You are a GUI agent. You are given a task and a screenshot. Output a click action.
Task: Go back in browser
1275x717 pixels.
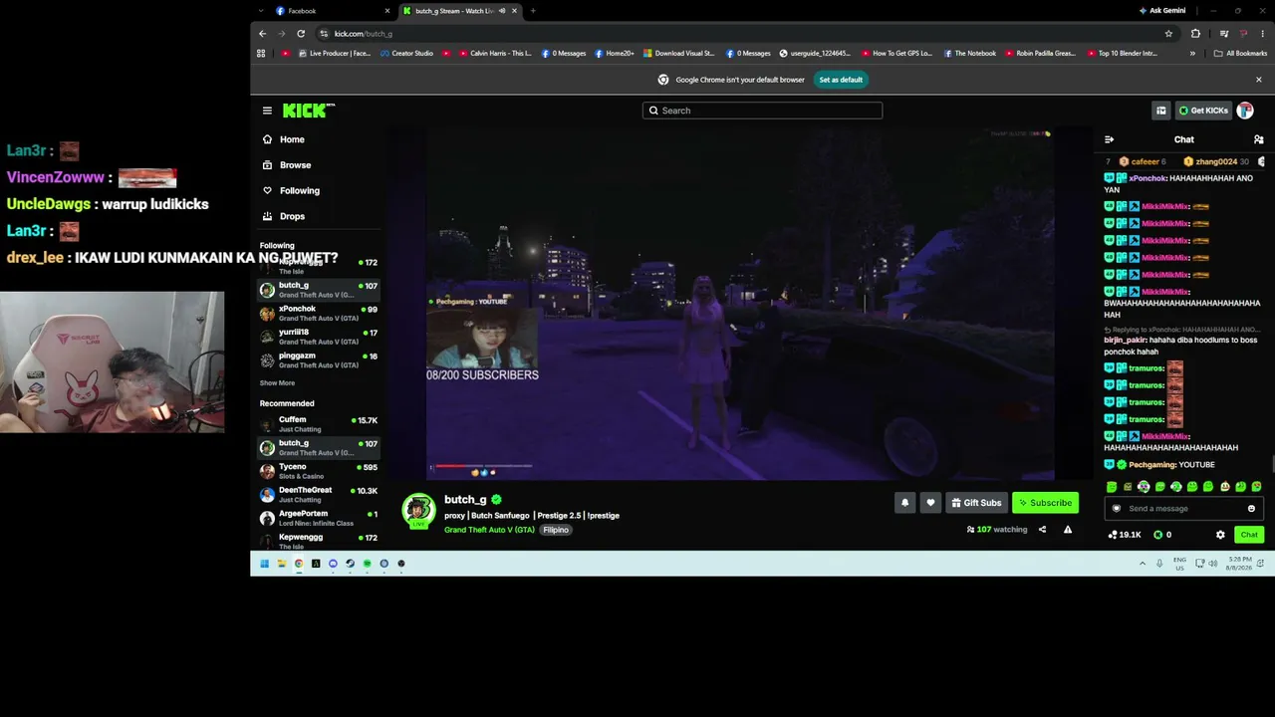tap(263, 34)
